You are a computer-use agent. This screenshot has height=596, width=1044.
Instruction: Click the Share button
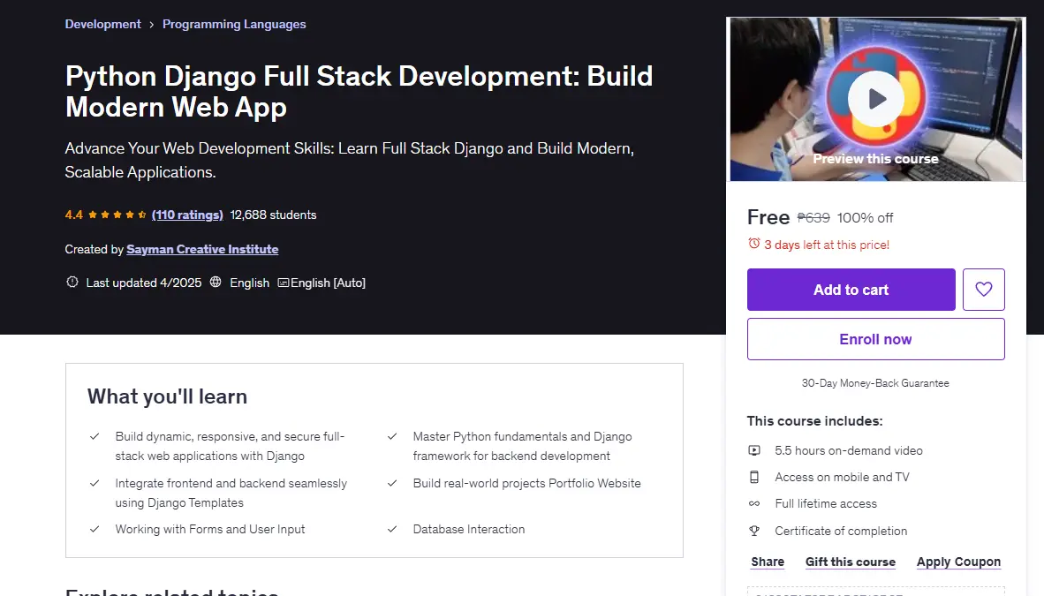tap(768, 562)
